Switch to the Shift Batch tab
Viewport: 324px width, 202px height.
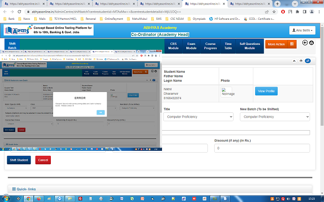pos(12,46)
